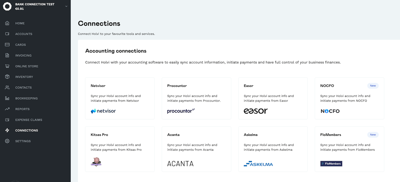Screen dimensions: 400x182
Task: Click the Accounts wallet icon
Action: point(7,34)
